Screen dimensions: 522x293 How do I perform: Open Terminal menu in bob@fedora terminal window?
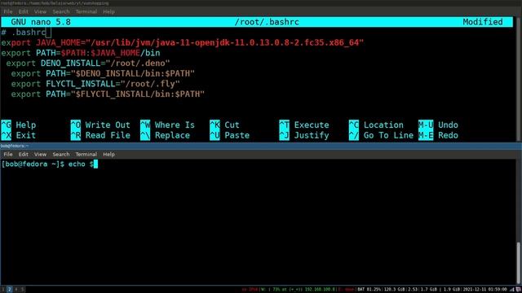[x=86, y=155]
